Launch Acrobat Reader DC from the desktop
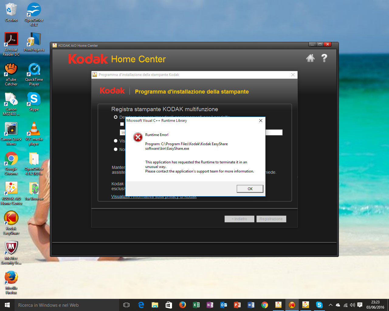 11,44
